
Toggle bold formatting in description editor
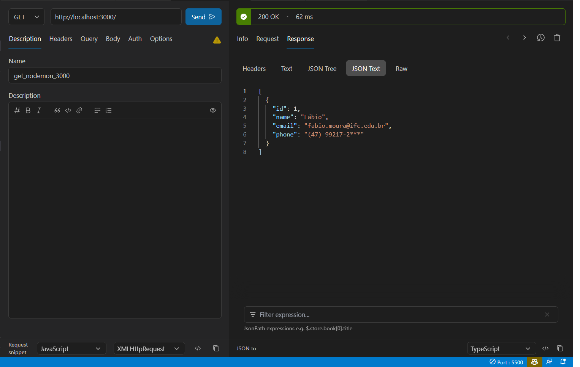click(x=28, y=110)
